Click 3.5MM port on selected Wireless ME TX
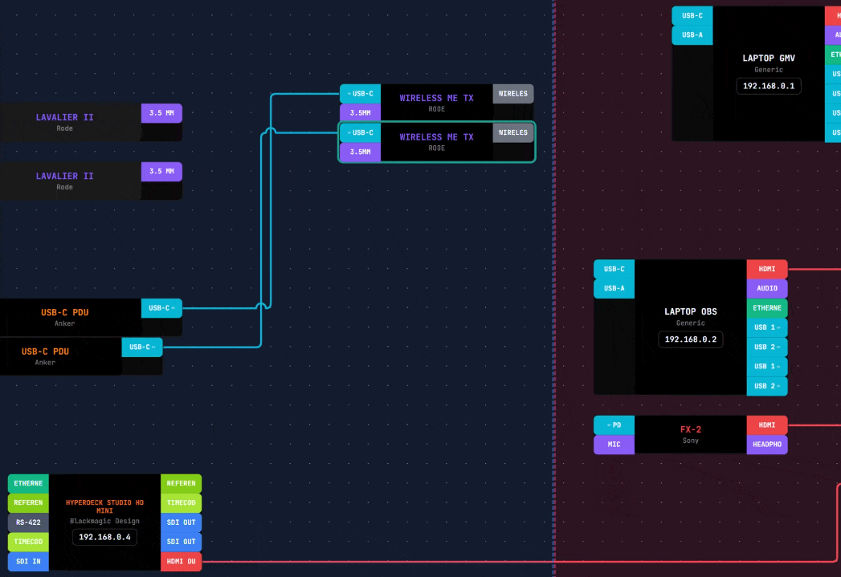This screenshot has width=841, height=577. pos(360,152)
